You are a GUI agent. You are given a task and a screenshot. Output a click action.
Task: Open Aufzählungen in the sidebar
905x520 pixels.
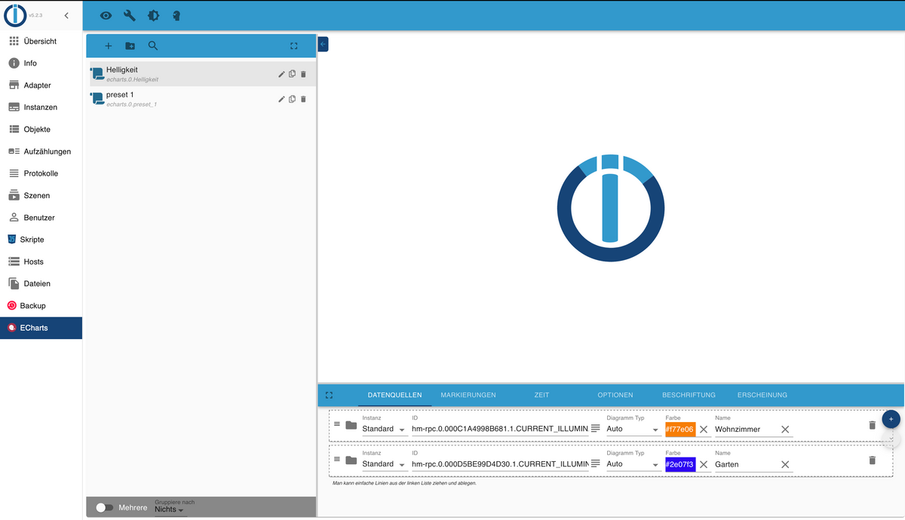(41, 151)
